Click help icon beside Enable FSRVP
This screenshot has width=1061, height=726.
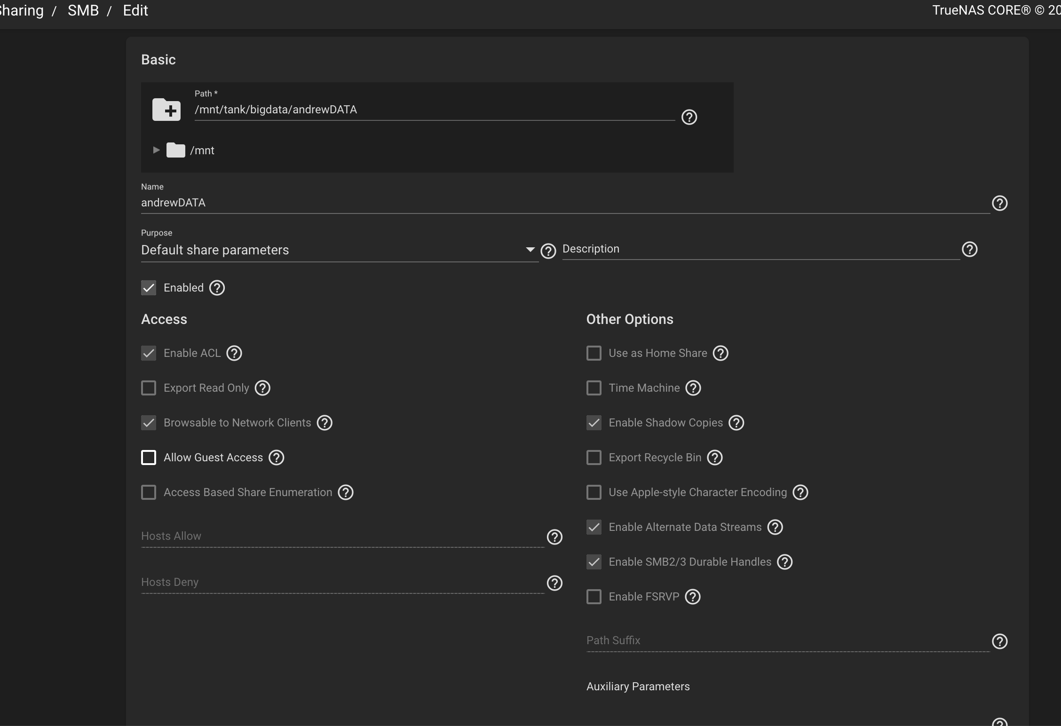click(x=692, y=597)
